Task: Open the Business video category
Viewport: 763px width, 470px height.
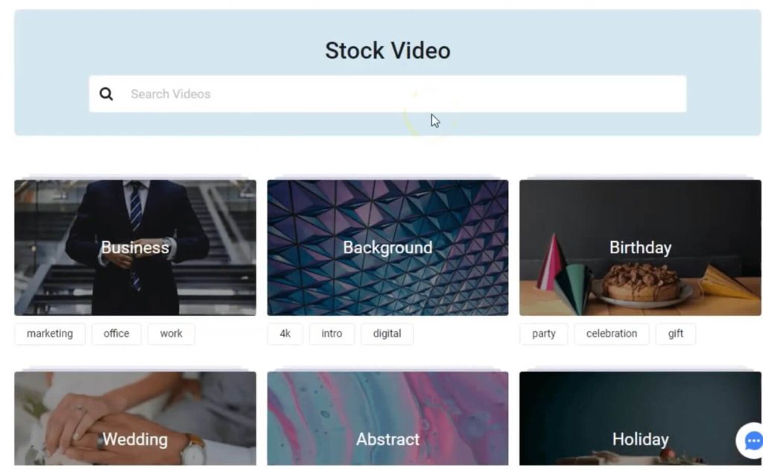Action: pos(136,247)
